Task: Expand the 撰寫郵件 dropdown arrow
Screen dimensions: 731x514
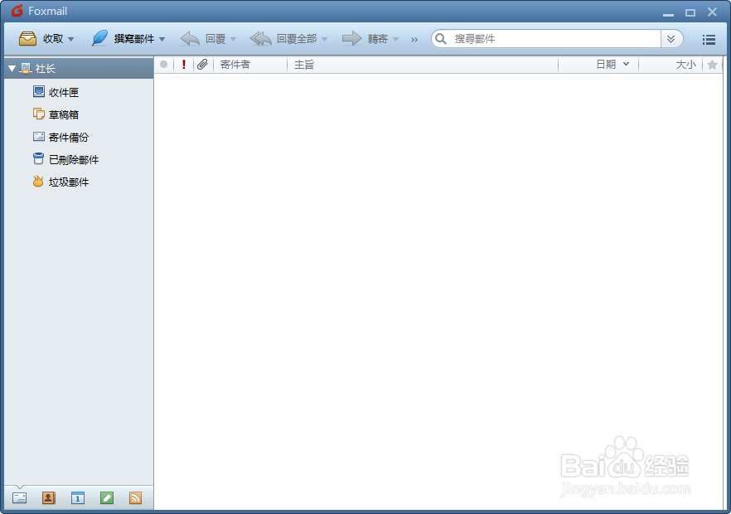Action: coord(162,39)
